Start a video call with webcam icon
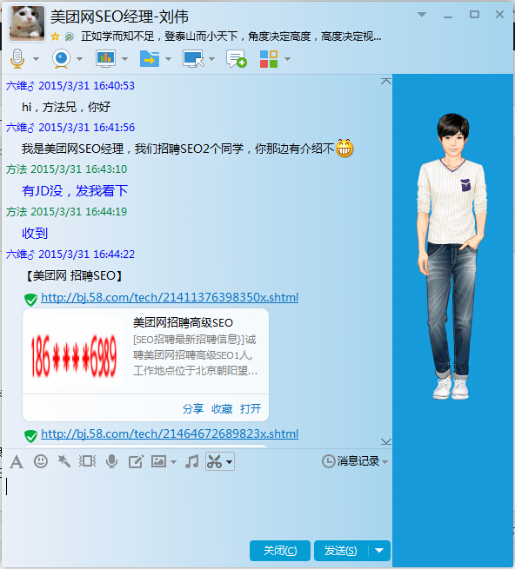Viewport: 515px width, 569px height. click(61, 59)
